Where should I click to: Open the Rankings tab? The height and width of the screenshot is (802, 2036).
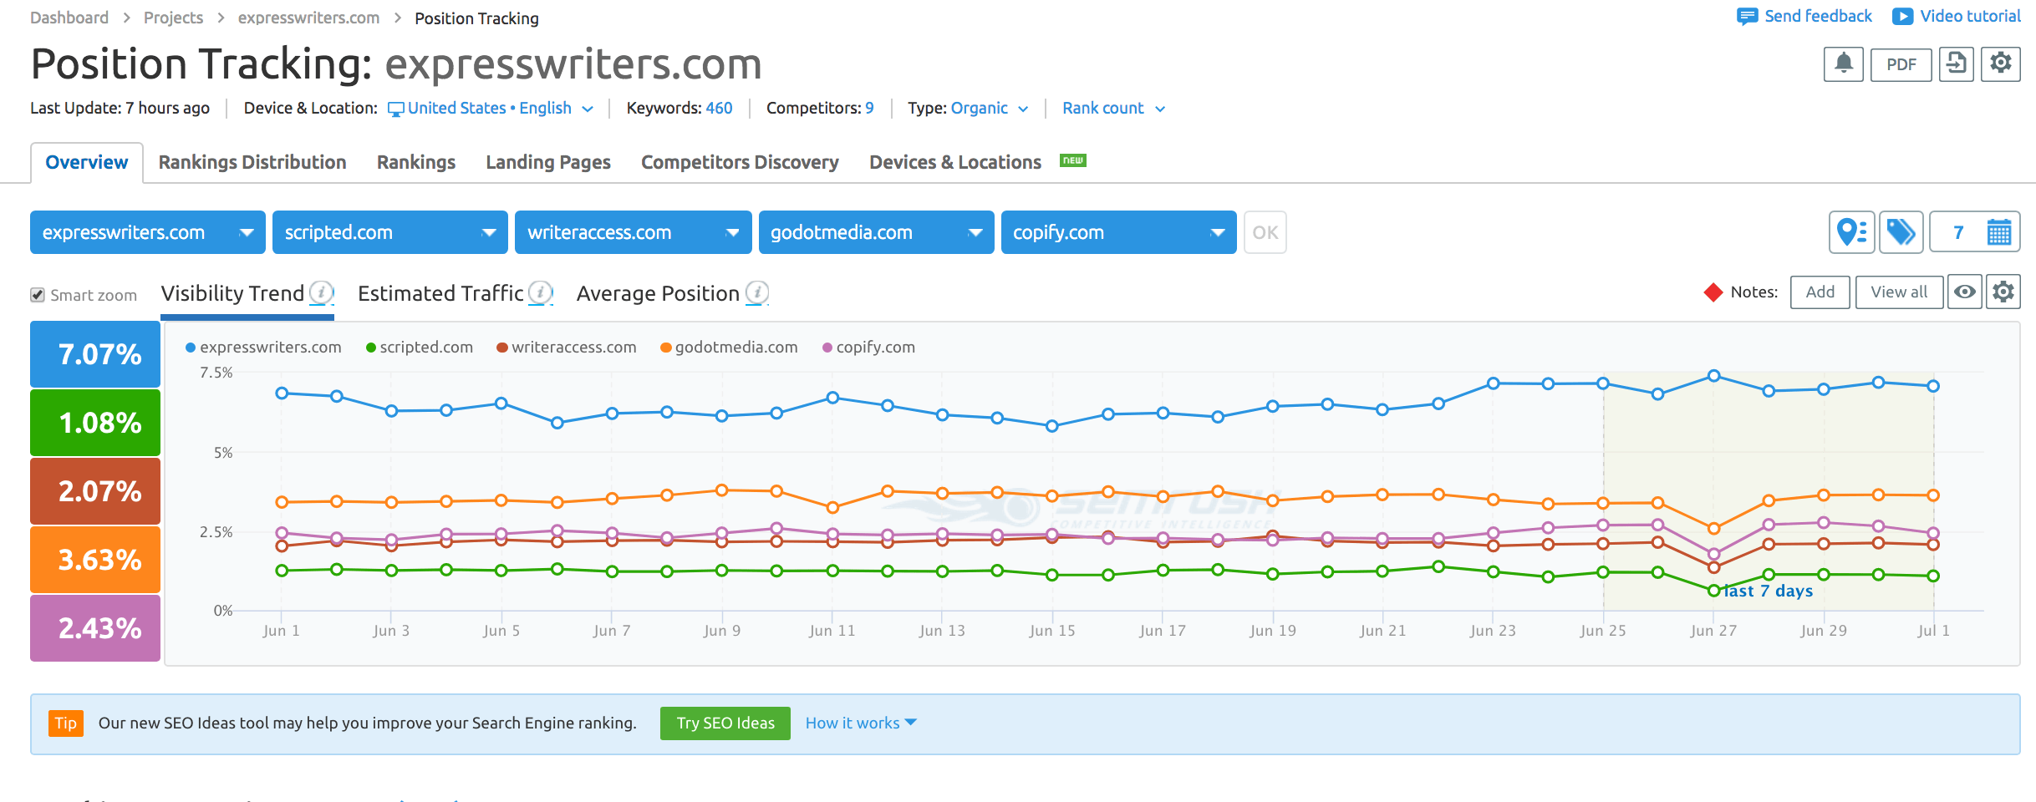click(x=416, y=162)
